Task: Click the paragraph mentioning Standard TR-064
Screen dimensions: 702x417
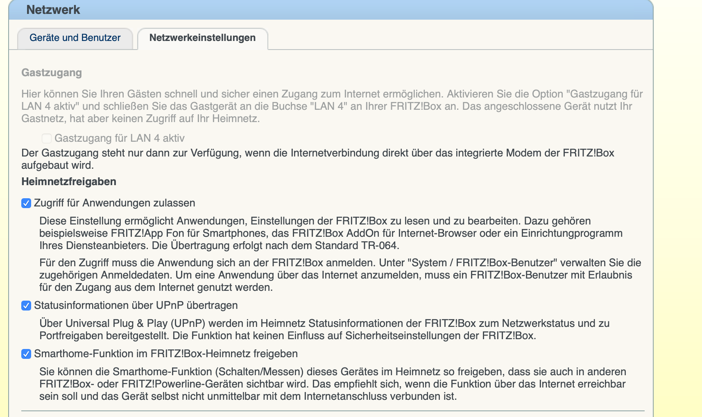Action: pos(331,233)
